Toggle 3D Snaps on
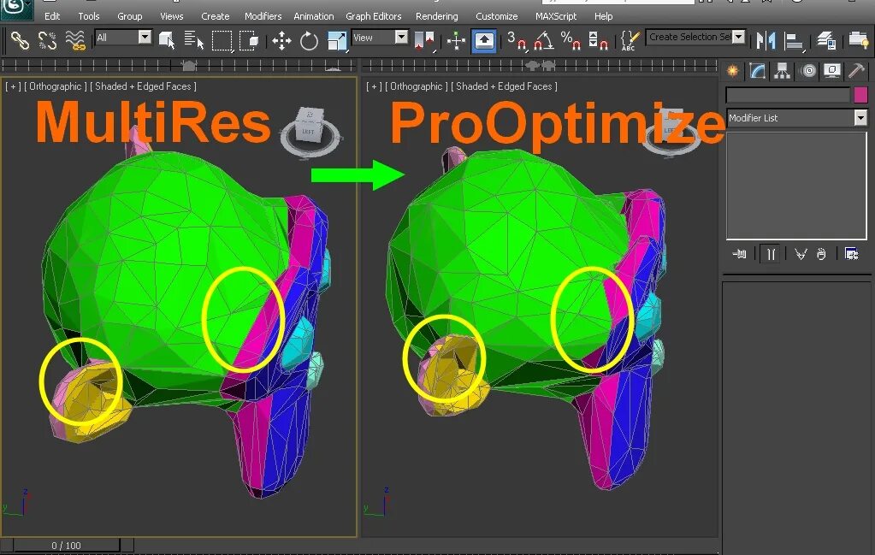Screen dimensions: 875x555 point(516,40)
